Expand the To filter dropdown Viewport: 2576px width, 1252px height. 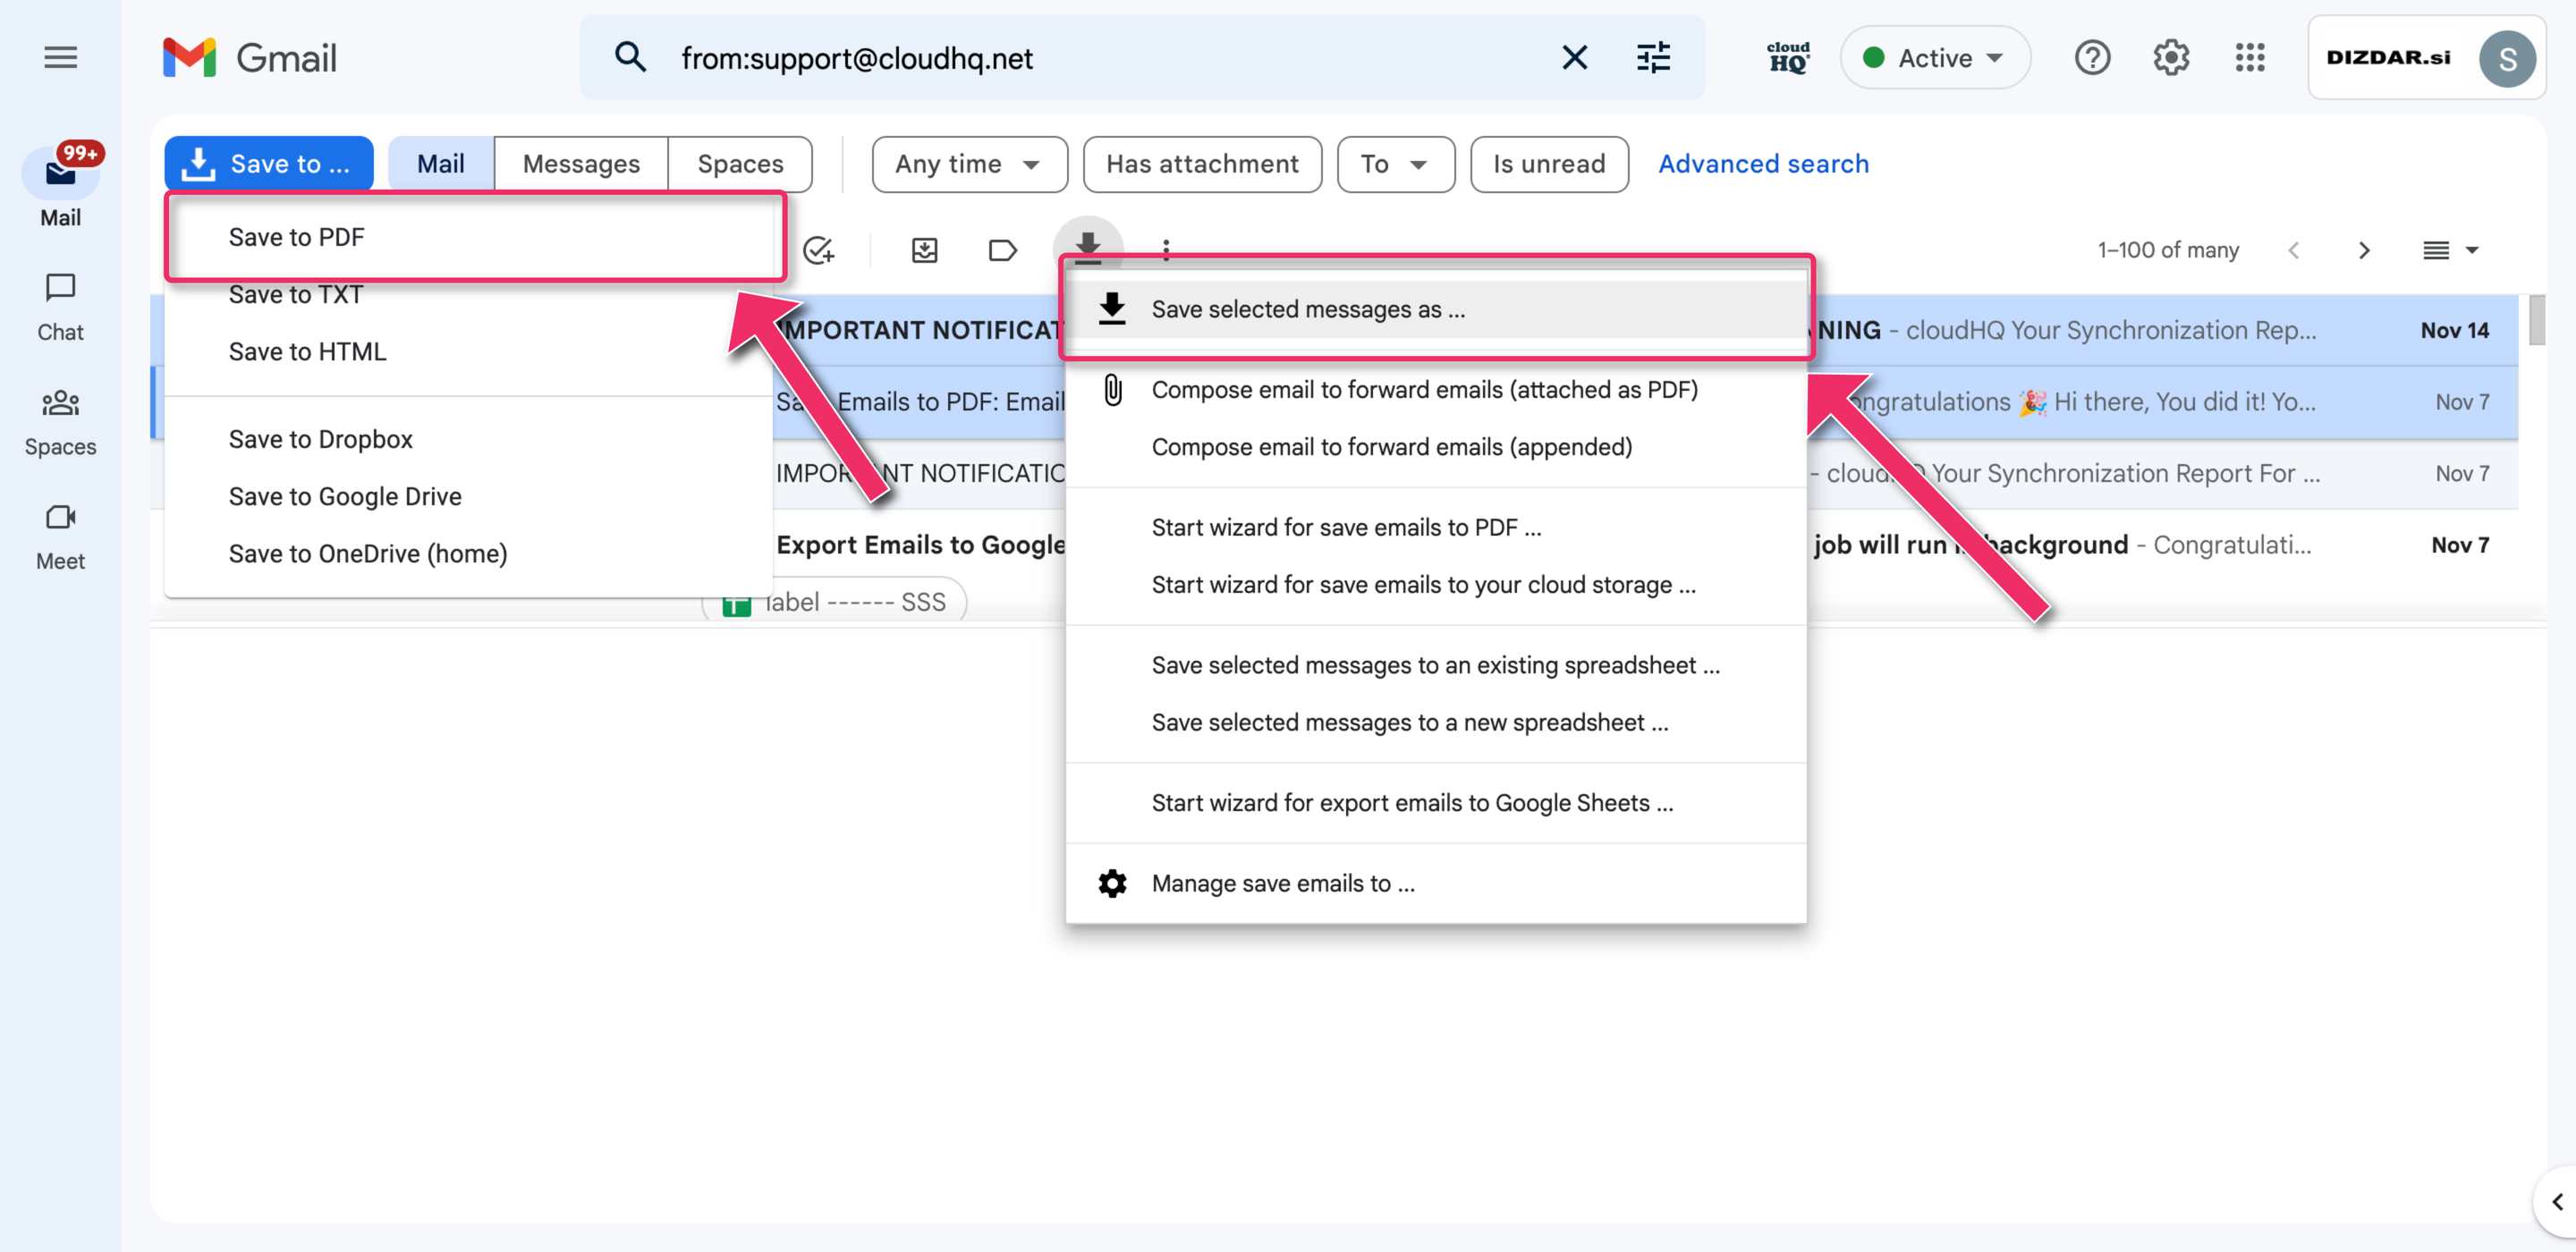pyautogui.click(x=1395, y=164)
